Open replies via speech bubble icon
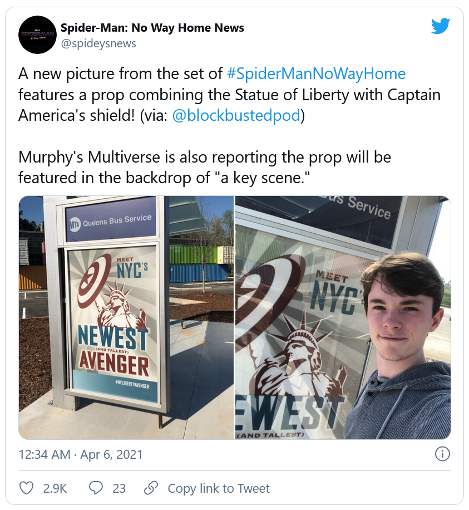This screenshot has width=469, height=510. (x=96, y=488)
